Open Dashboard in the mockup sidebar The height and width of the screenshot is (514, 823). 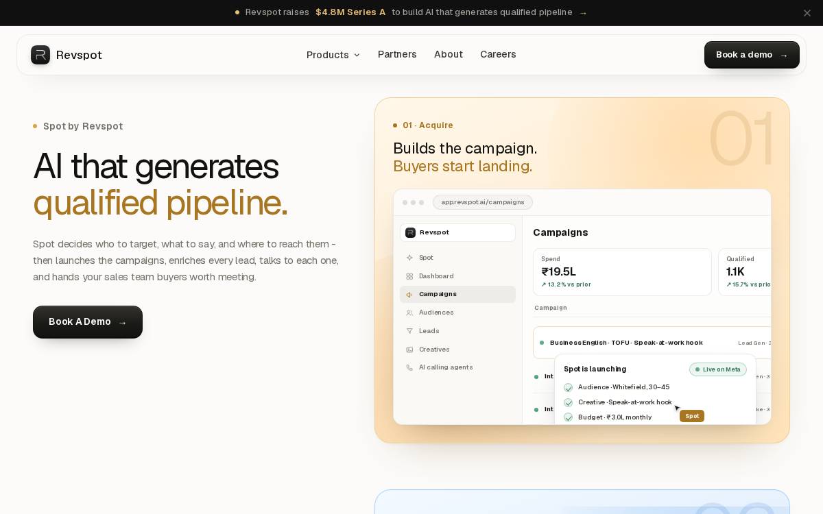click(457, 276)
